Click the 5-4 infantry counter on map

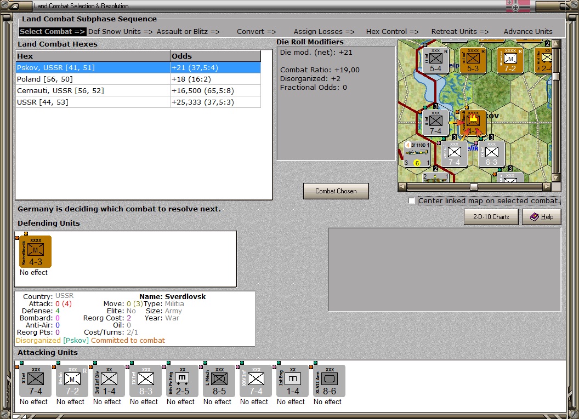tap(435, 60)
